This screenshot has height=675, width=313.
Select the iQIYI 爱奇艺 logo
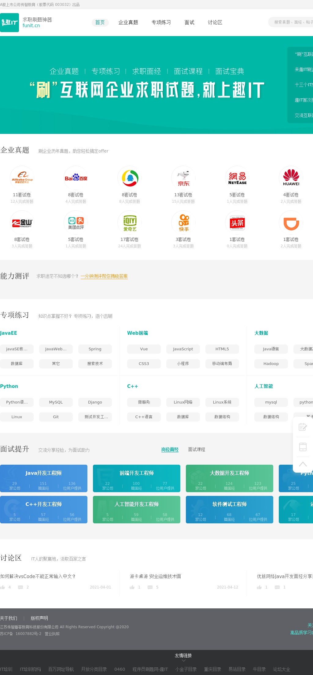point(130,223)
